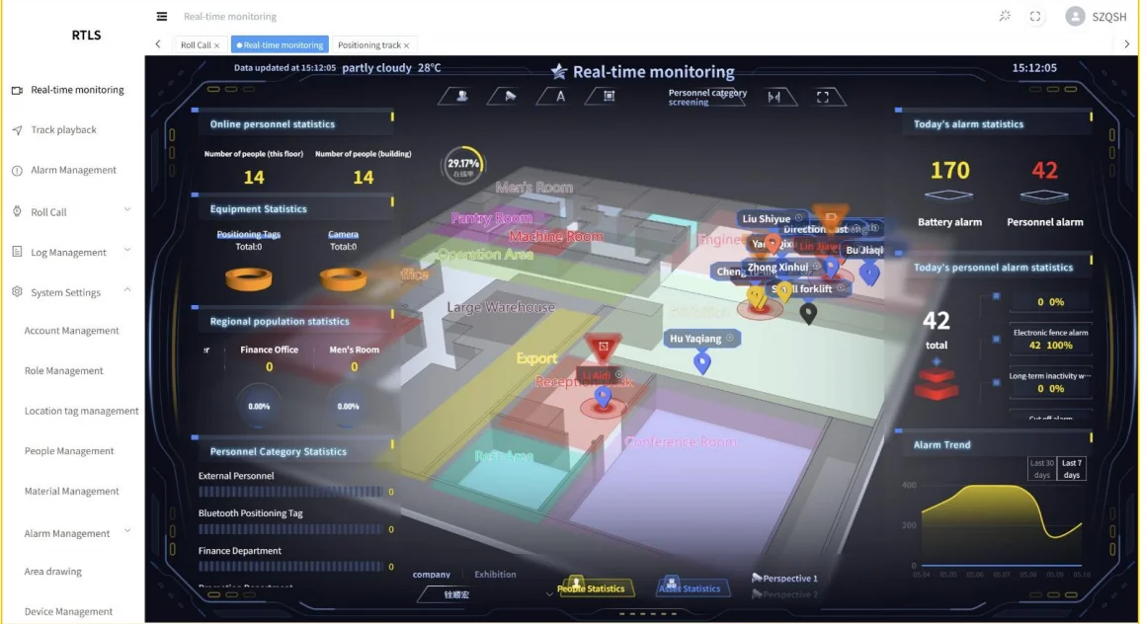The image size is (1141, 624).
Task: Click the header fullscreen icon beside SZQSH
Action: pos(1035,16)
